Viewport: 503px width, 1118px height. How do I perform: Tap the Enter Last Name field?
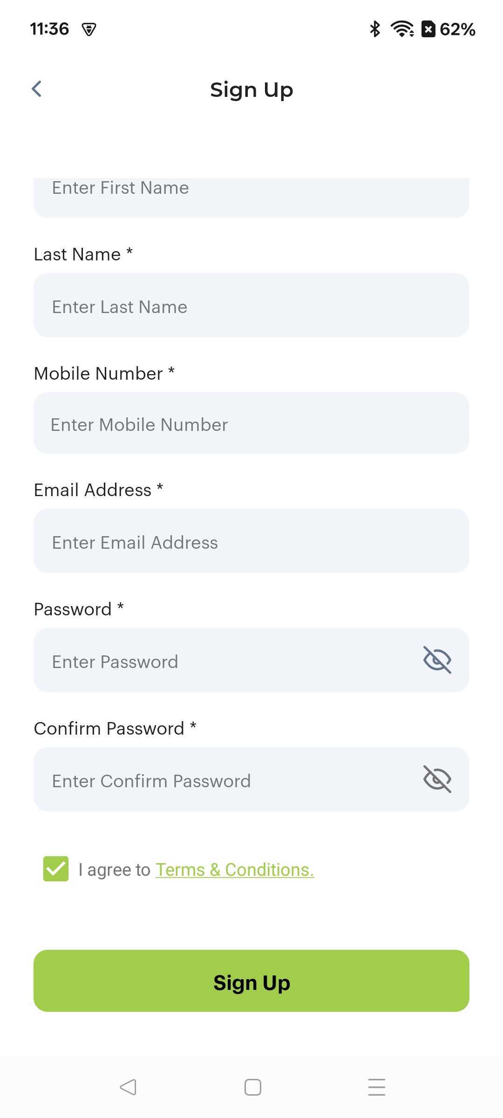[251, 306]
